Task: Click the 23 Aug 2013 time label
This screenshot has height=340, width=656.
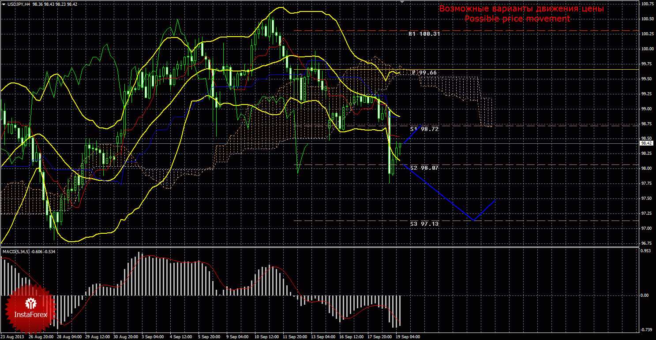Action: pos(13,336)
